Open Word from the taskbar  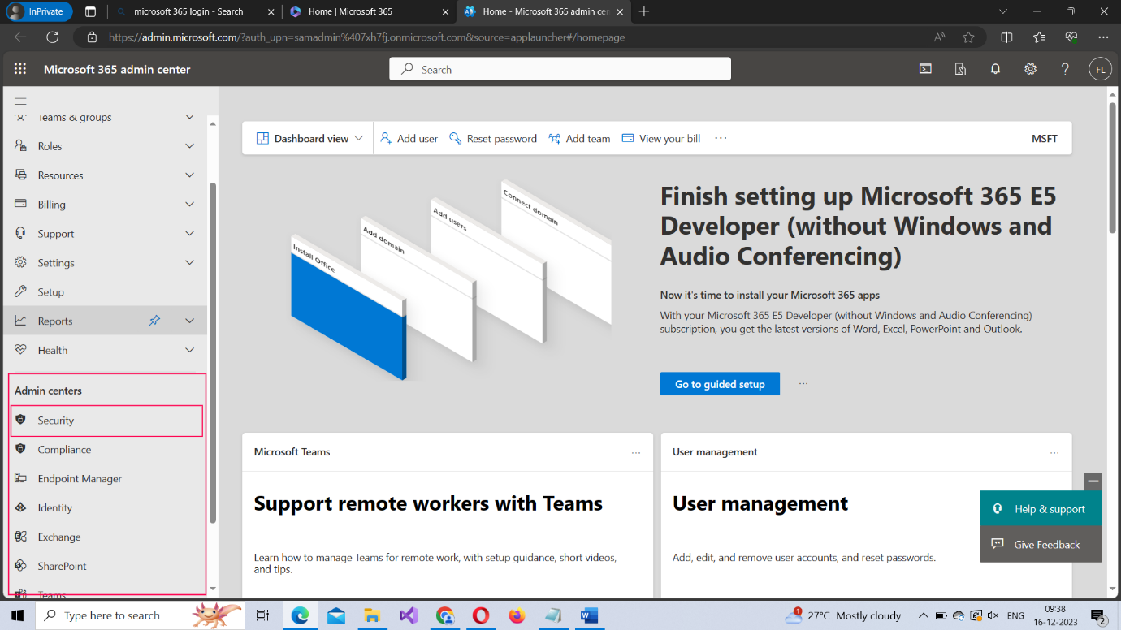[x=589, y=615]
